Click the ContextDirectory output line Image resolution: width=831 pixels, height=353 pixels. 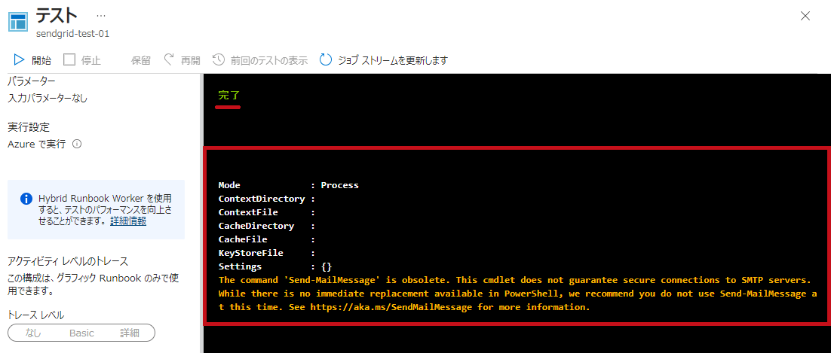point(267,199)
